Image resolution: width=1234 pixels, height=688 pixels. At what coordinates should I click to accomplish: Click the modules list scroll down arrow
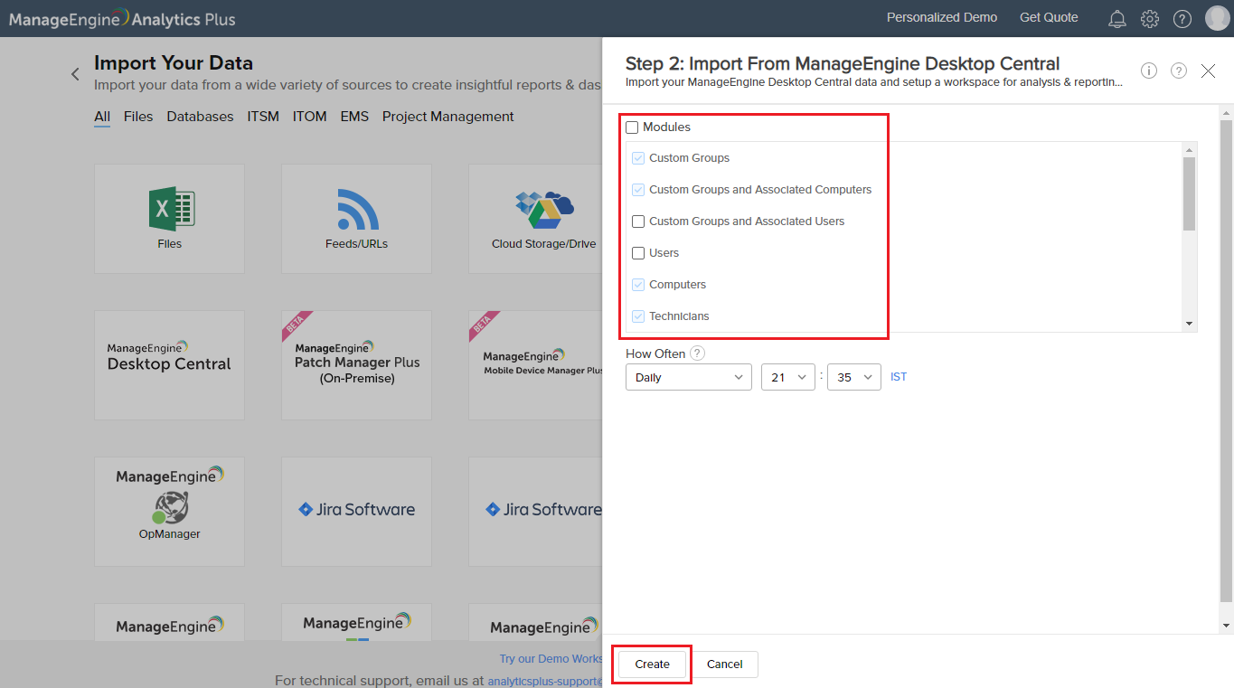click(1190, 324)
